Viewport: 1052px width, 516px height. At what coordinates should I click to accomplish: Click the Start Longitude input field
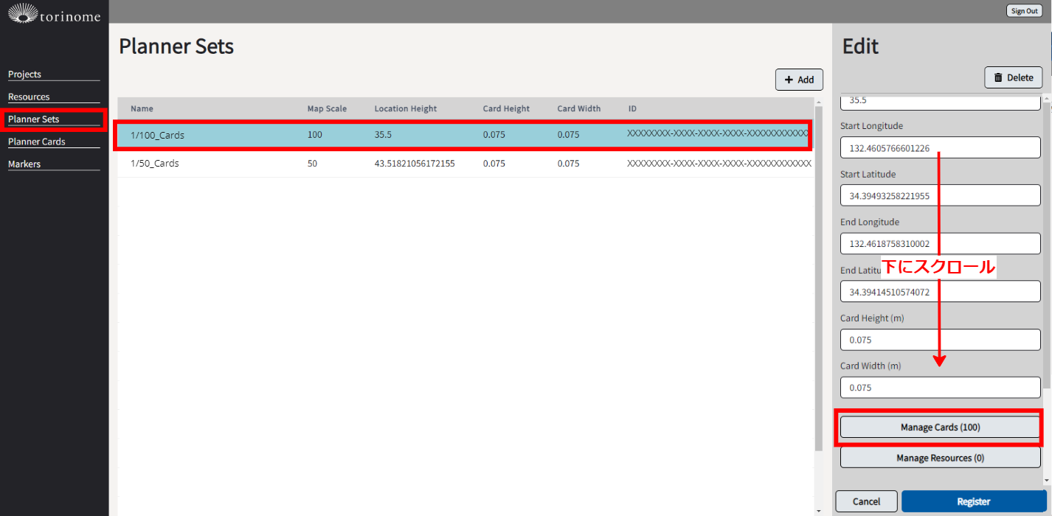(940, 148)
